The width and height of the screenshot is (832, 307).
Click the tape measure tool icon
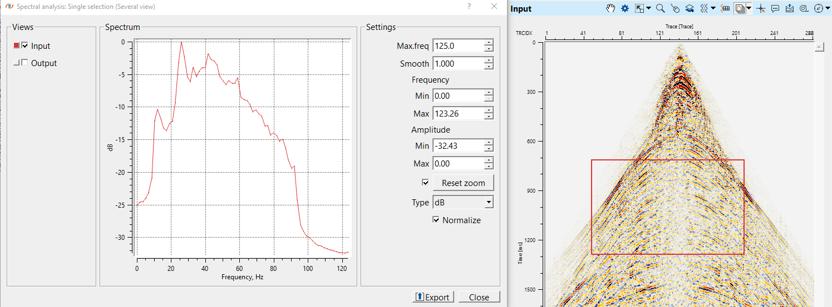click(x=804, y=8)
